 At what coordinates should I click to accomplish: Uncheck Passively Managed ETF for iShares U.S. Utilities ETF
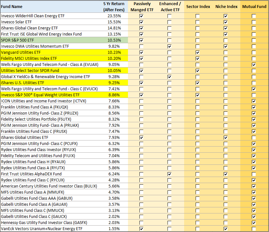[141, 83]
